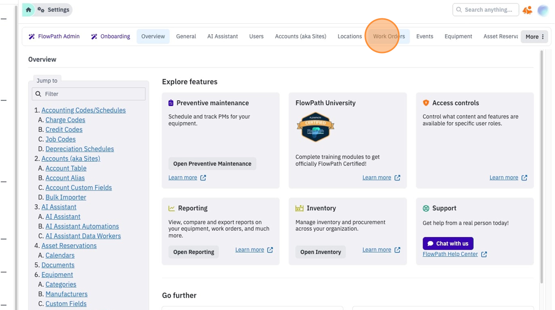This screenshot has height=310, width=555.
Task: Click the Settings gears breadcrumb icon
Action: [x=41, y=10]
